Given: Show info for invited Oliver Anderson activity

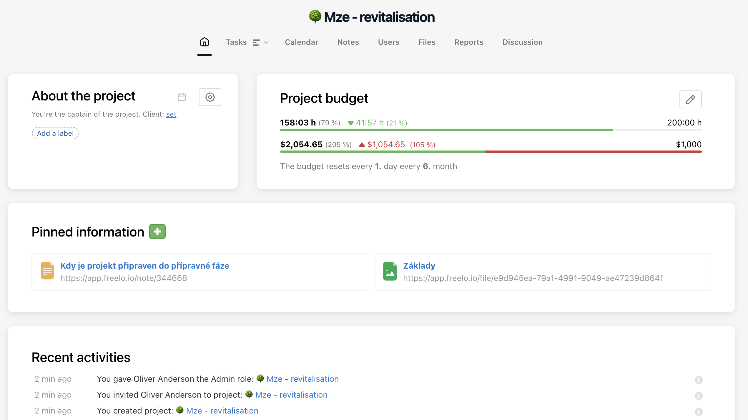Looking at the screenshot, I should (699, 396).
